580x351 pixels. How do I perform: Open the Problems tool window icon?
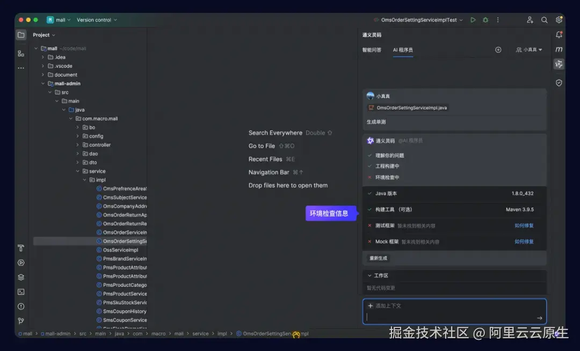(21, 306)
